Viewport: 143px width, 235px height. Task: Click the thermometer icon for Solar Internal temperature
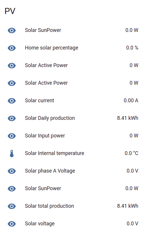pos(12,154)
